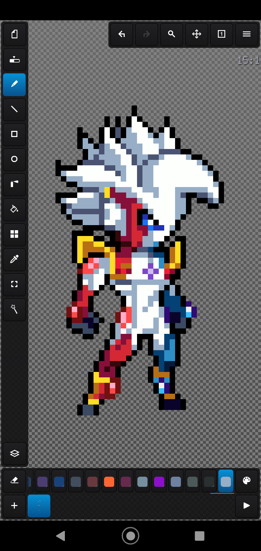Select the Spray can tool
Viewport: 261px width, 551px height.
[14, 185]
